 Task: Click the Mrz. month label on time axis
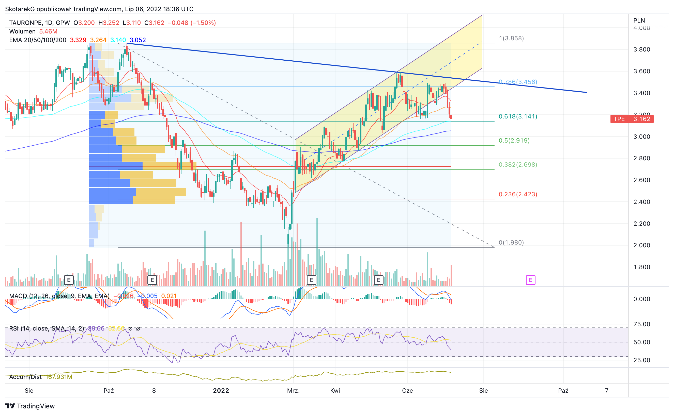(294, 391)
